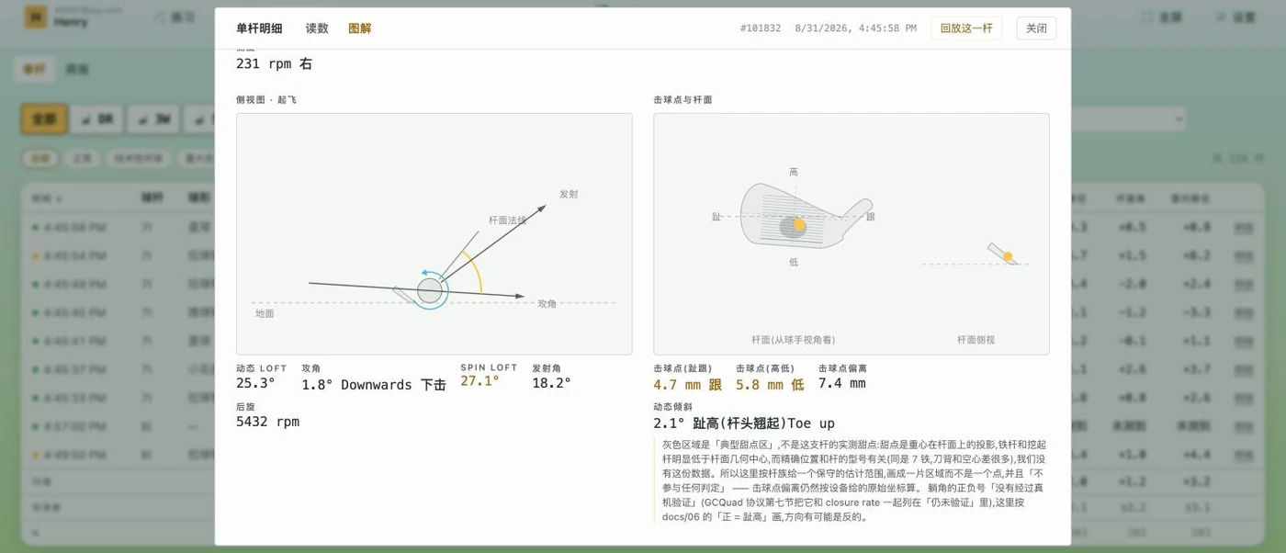Click the 关闭 button in the dialog
The width and height of the screenshot is (1286, 553).
coord(1036,28)
